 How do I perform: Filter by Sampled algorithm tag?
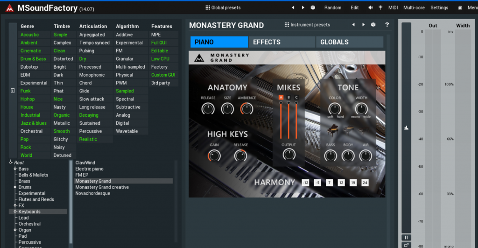(125, 91)
